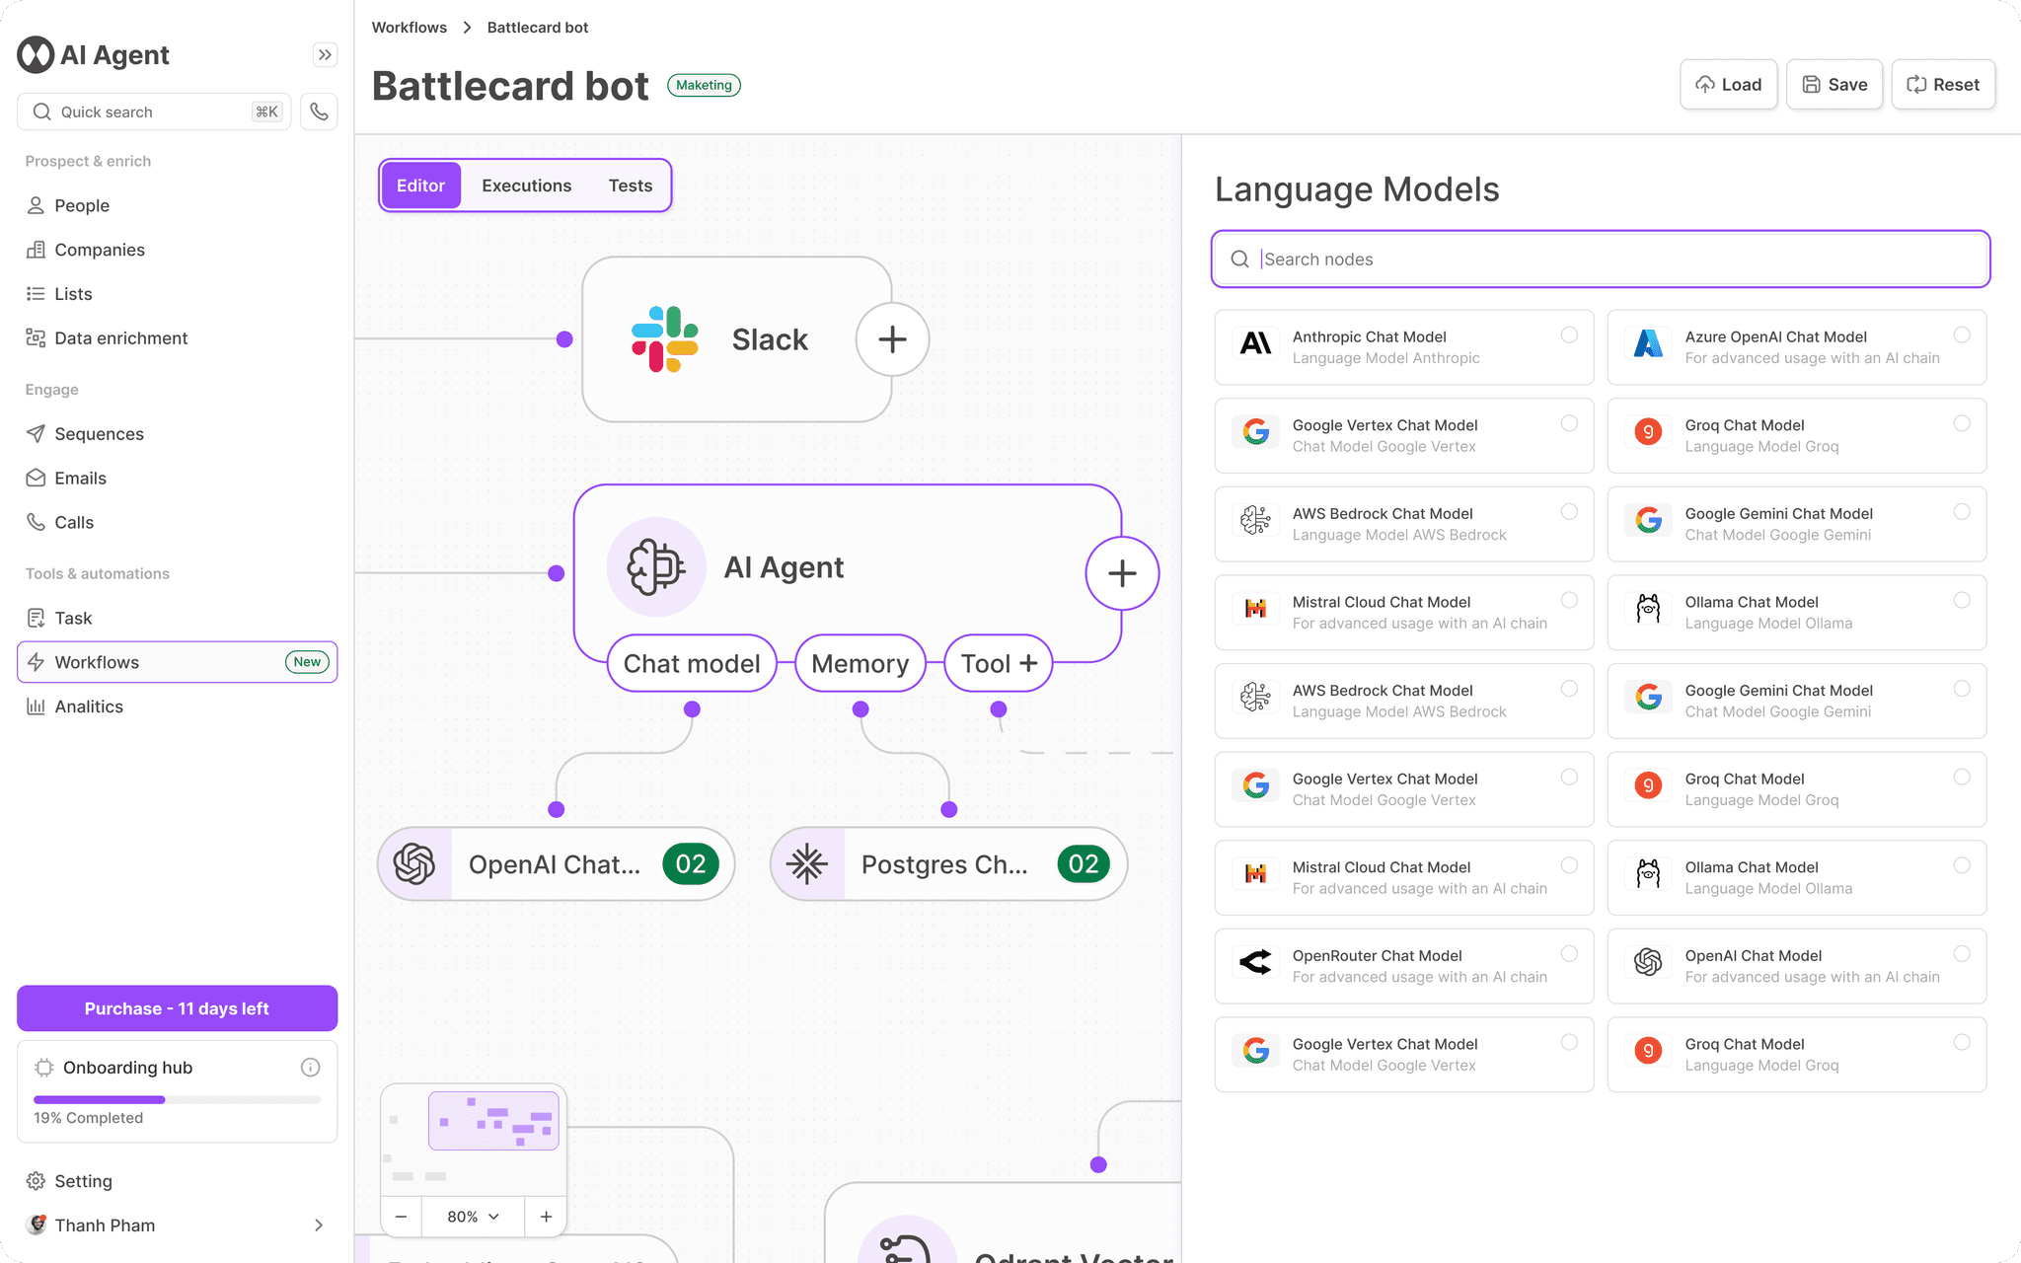Click the Postgres Chat memory node icon
Screen dimensions: 2021x1263
point(807,864)
